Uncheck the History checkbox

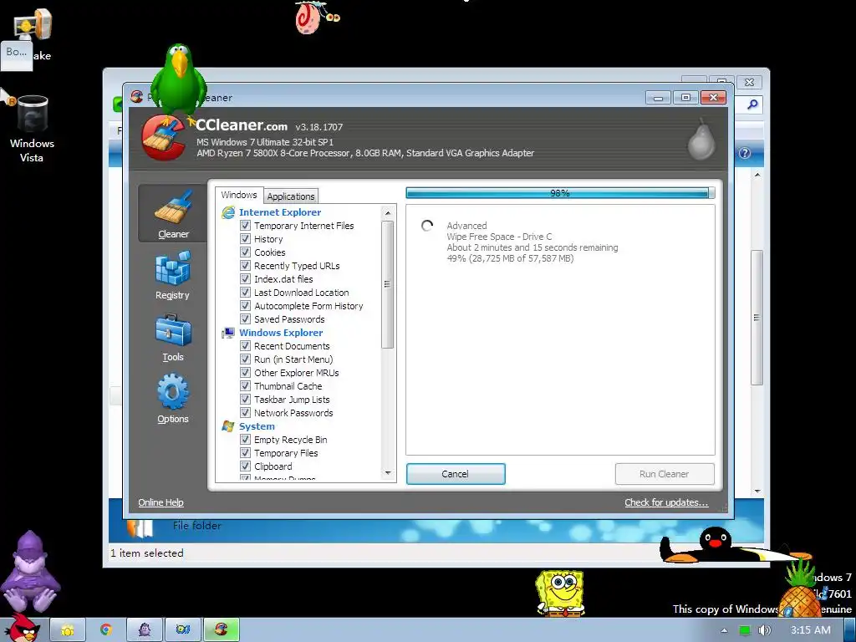click(x=245, y=238)
